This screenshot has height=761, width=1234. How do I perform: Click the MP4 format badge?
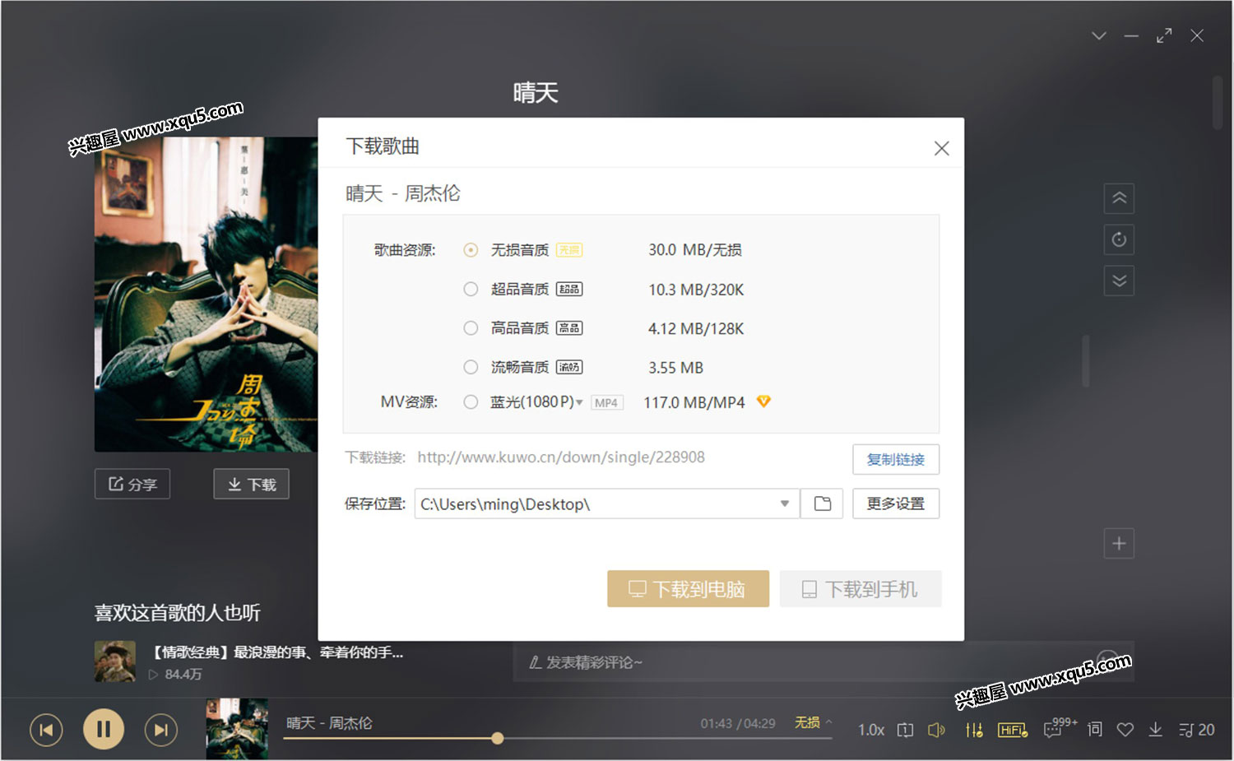click(607, 402)
